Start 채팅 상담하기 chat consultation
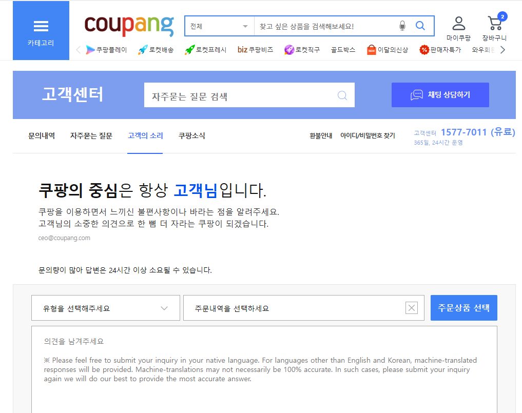The height and width of the screenshot is (413, 522). pyautogui.click(x=440, y=95)
